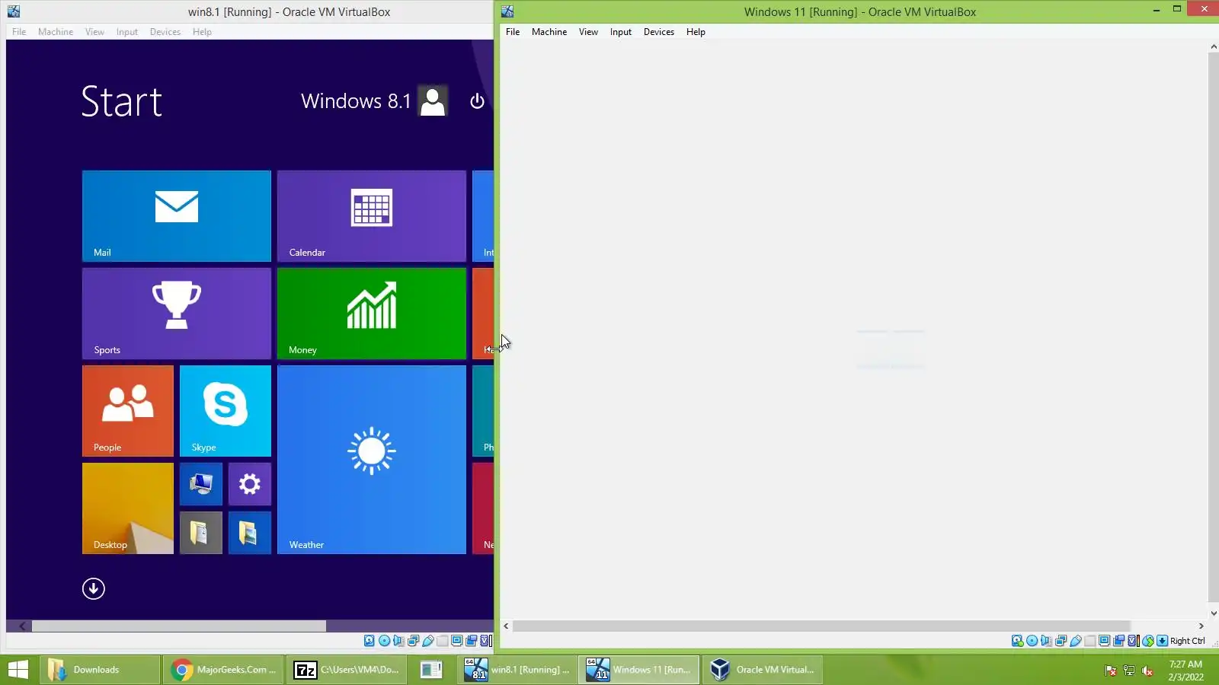Click the Windows 11 window vertical scrollbar

1214,327
